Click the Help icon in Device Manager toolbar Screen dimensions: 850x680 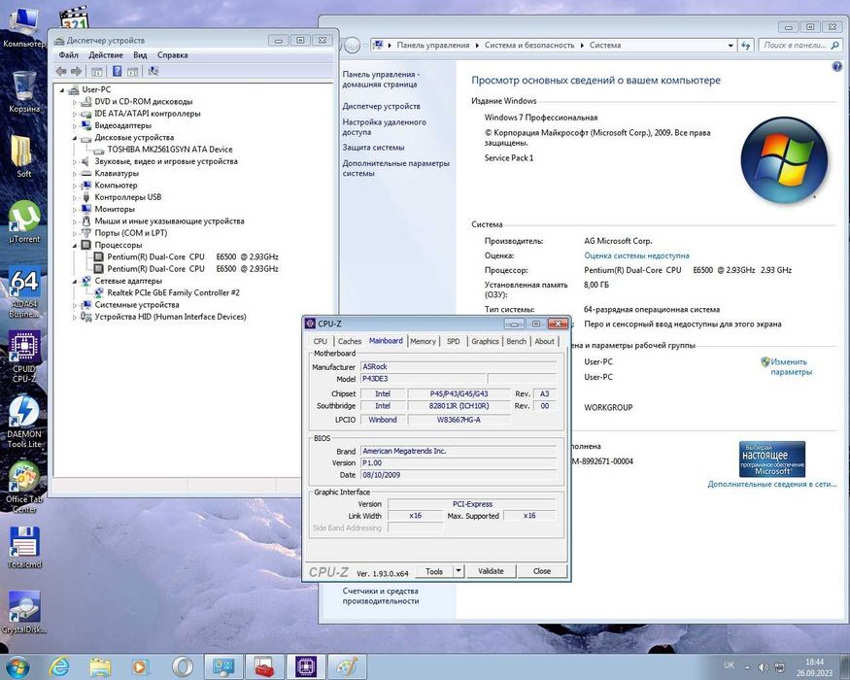pos(118,71)
